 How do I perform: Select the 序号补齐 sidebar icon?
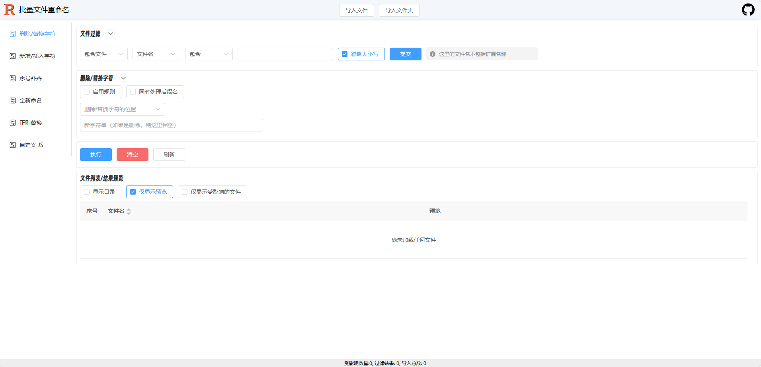[x=12, y=78]
